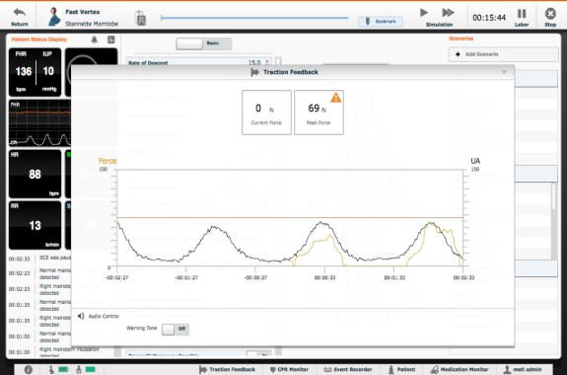Viewport: 567px width, 375px height.
Task: Toggle the Basic mode switch
Action: [203, 43]
